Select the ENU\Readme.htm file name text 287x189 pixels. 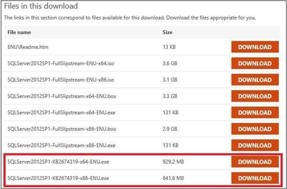tap(28, 47)
